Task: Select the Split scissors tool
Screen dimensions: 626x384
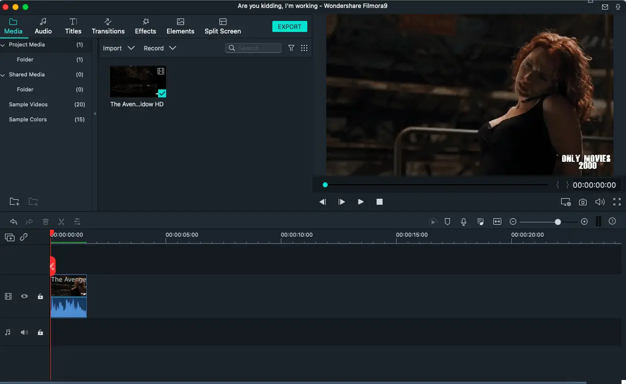Action: point(61,222)
